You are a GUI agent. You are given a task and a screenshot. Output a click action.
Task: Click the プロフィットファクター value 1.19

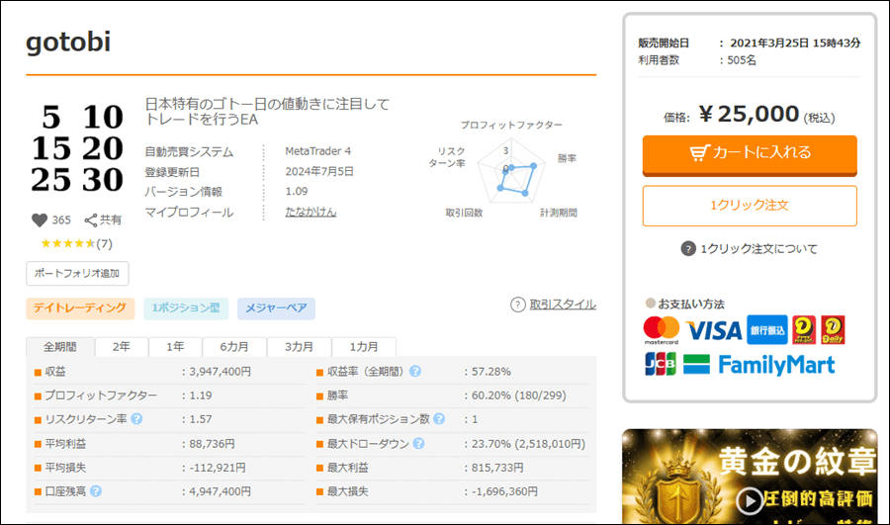coord(201,395)
